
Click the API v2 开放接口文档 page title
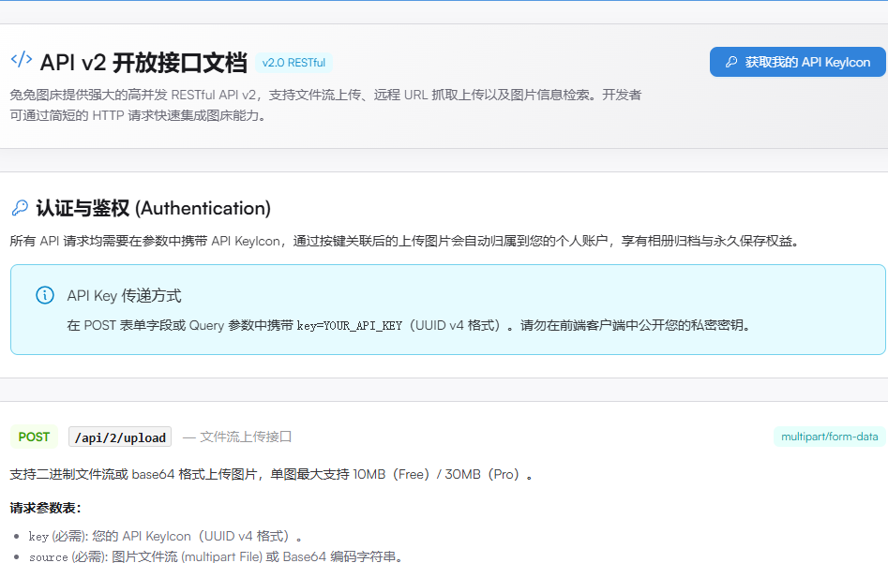click(143, 62)
